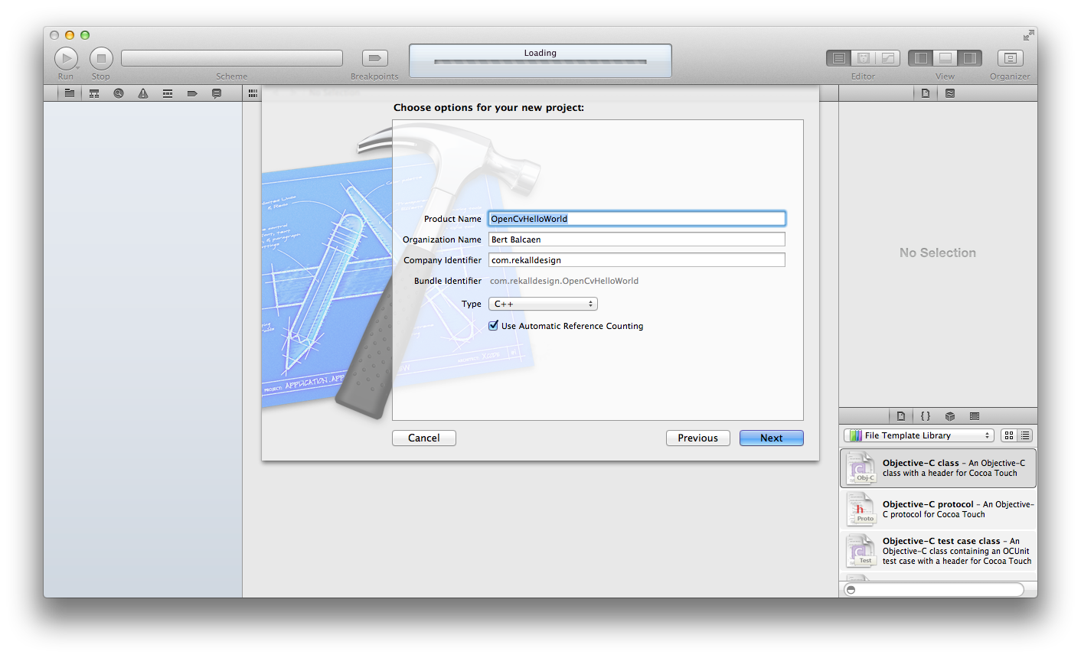The image size is (1081, 658).
Task: Toggle the right utilities pane view button
Action: tap(970, 58)
